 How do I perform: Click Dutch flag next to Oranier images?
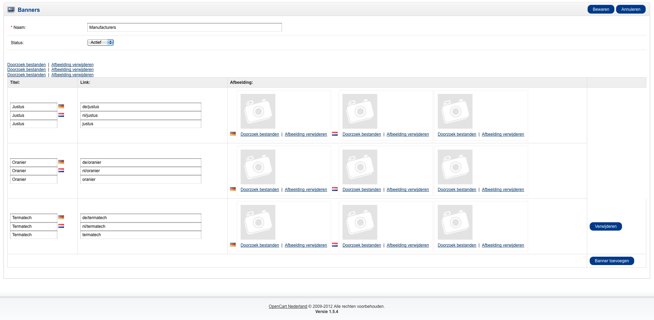(x=335, y=189)
